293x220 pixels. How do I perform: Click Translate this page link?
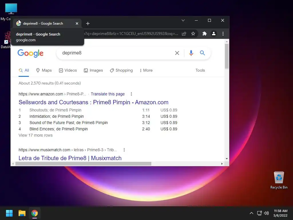point(108,94)
